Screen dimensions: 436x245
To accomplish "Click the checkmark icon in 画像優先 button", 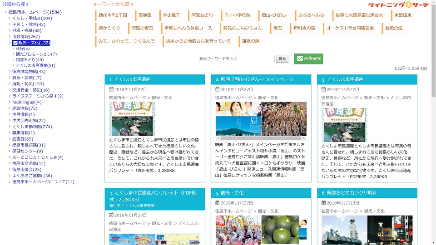I will (x=300, y=59).
